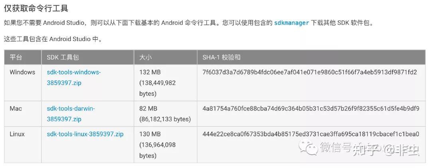
Task: Open the sdk-tools-windows-3859397.zip download link
Action: click(74, 78)
